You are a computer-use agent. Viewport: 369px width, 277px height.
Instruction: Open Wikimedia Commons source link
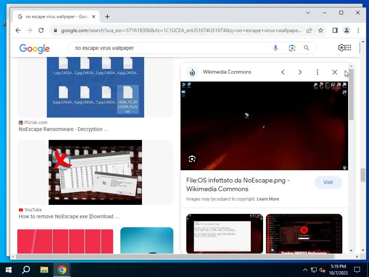tap(227, 72)
